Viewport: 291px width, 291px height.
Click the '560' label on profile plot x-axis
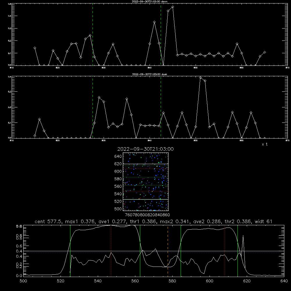point(135,281)
